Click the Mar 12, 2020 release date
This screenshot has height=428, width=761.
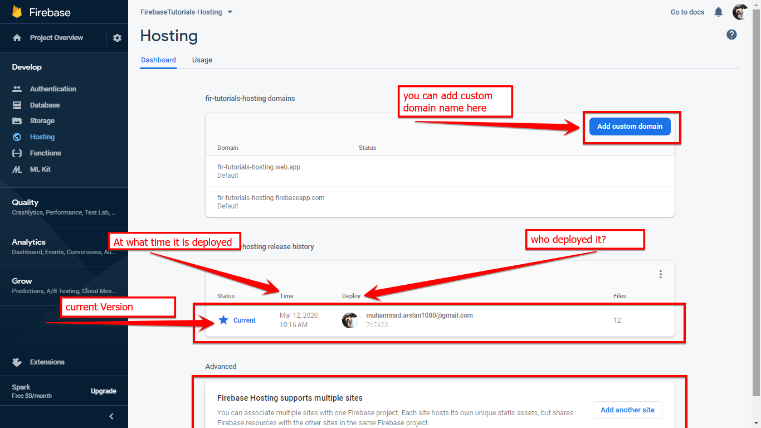pos(299,315)
